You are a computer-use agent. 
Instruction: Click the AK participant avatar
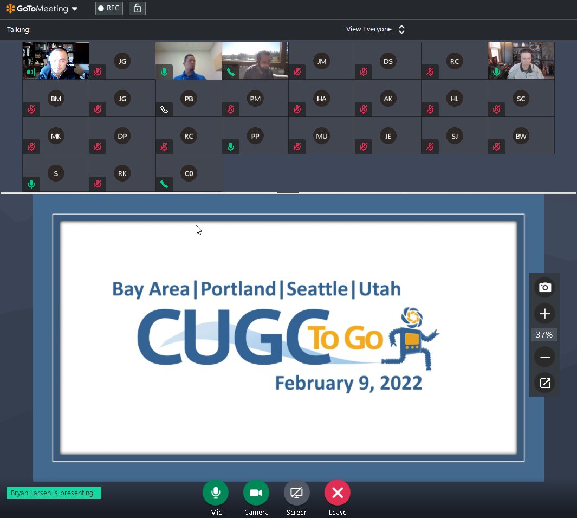388,99
